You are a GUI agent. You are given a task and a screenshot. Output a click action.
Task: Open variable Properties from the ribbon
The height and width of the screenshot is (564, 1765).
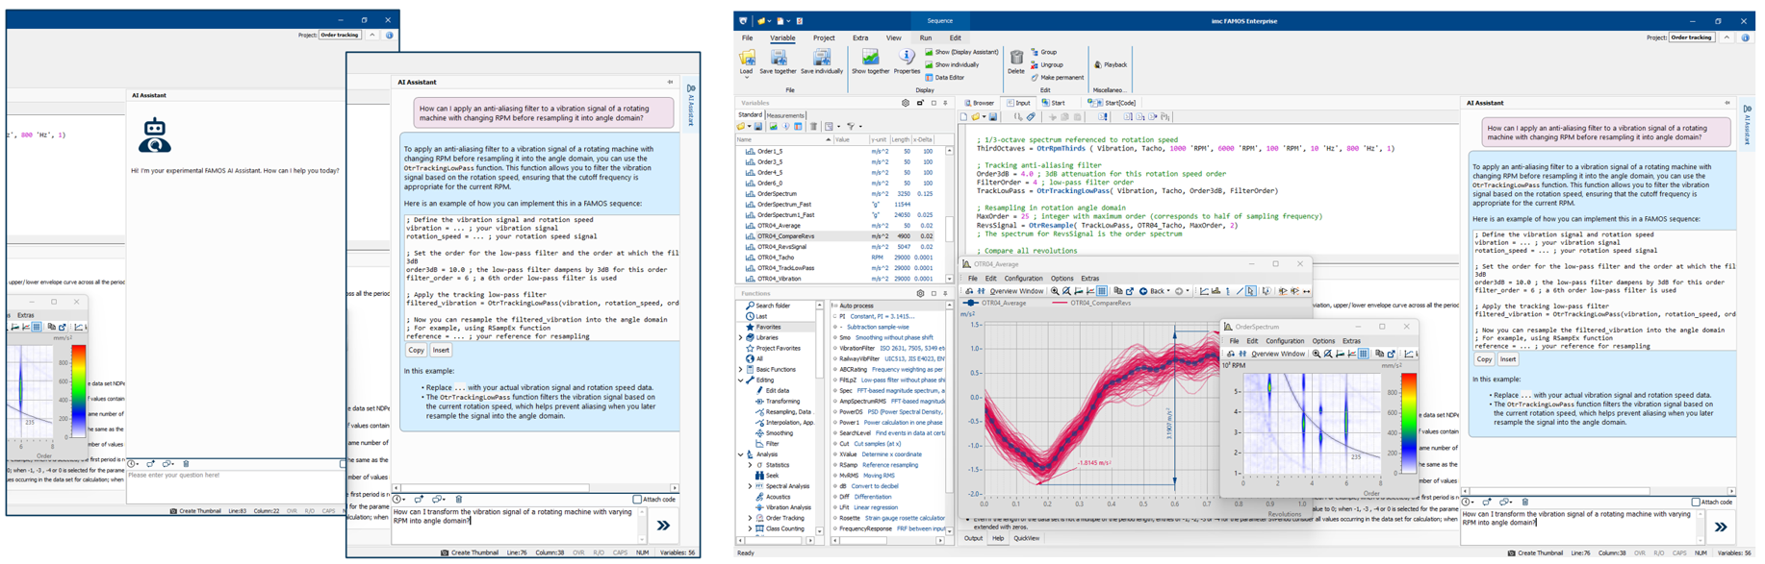907,61
